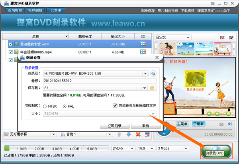Open the 16:9 aspect ratio dropdown
This screenshot has height=164, width=239.
point(152,148)
